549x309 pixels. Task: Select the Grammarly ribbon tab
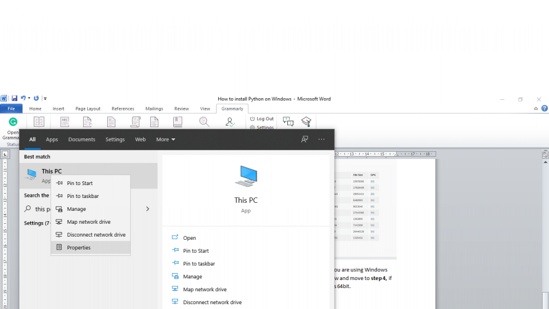pyautogui.click(x=232, y=108)
